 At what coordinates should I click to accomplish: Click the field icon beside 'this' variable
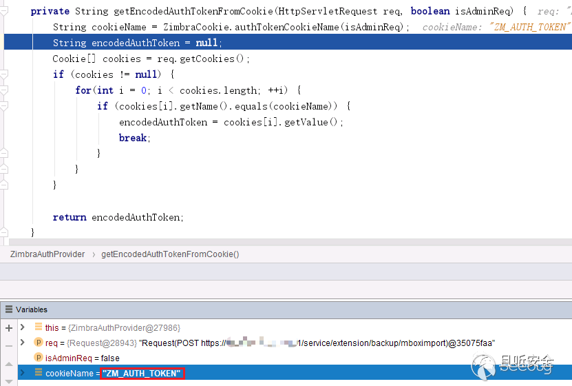[39, 327]
